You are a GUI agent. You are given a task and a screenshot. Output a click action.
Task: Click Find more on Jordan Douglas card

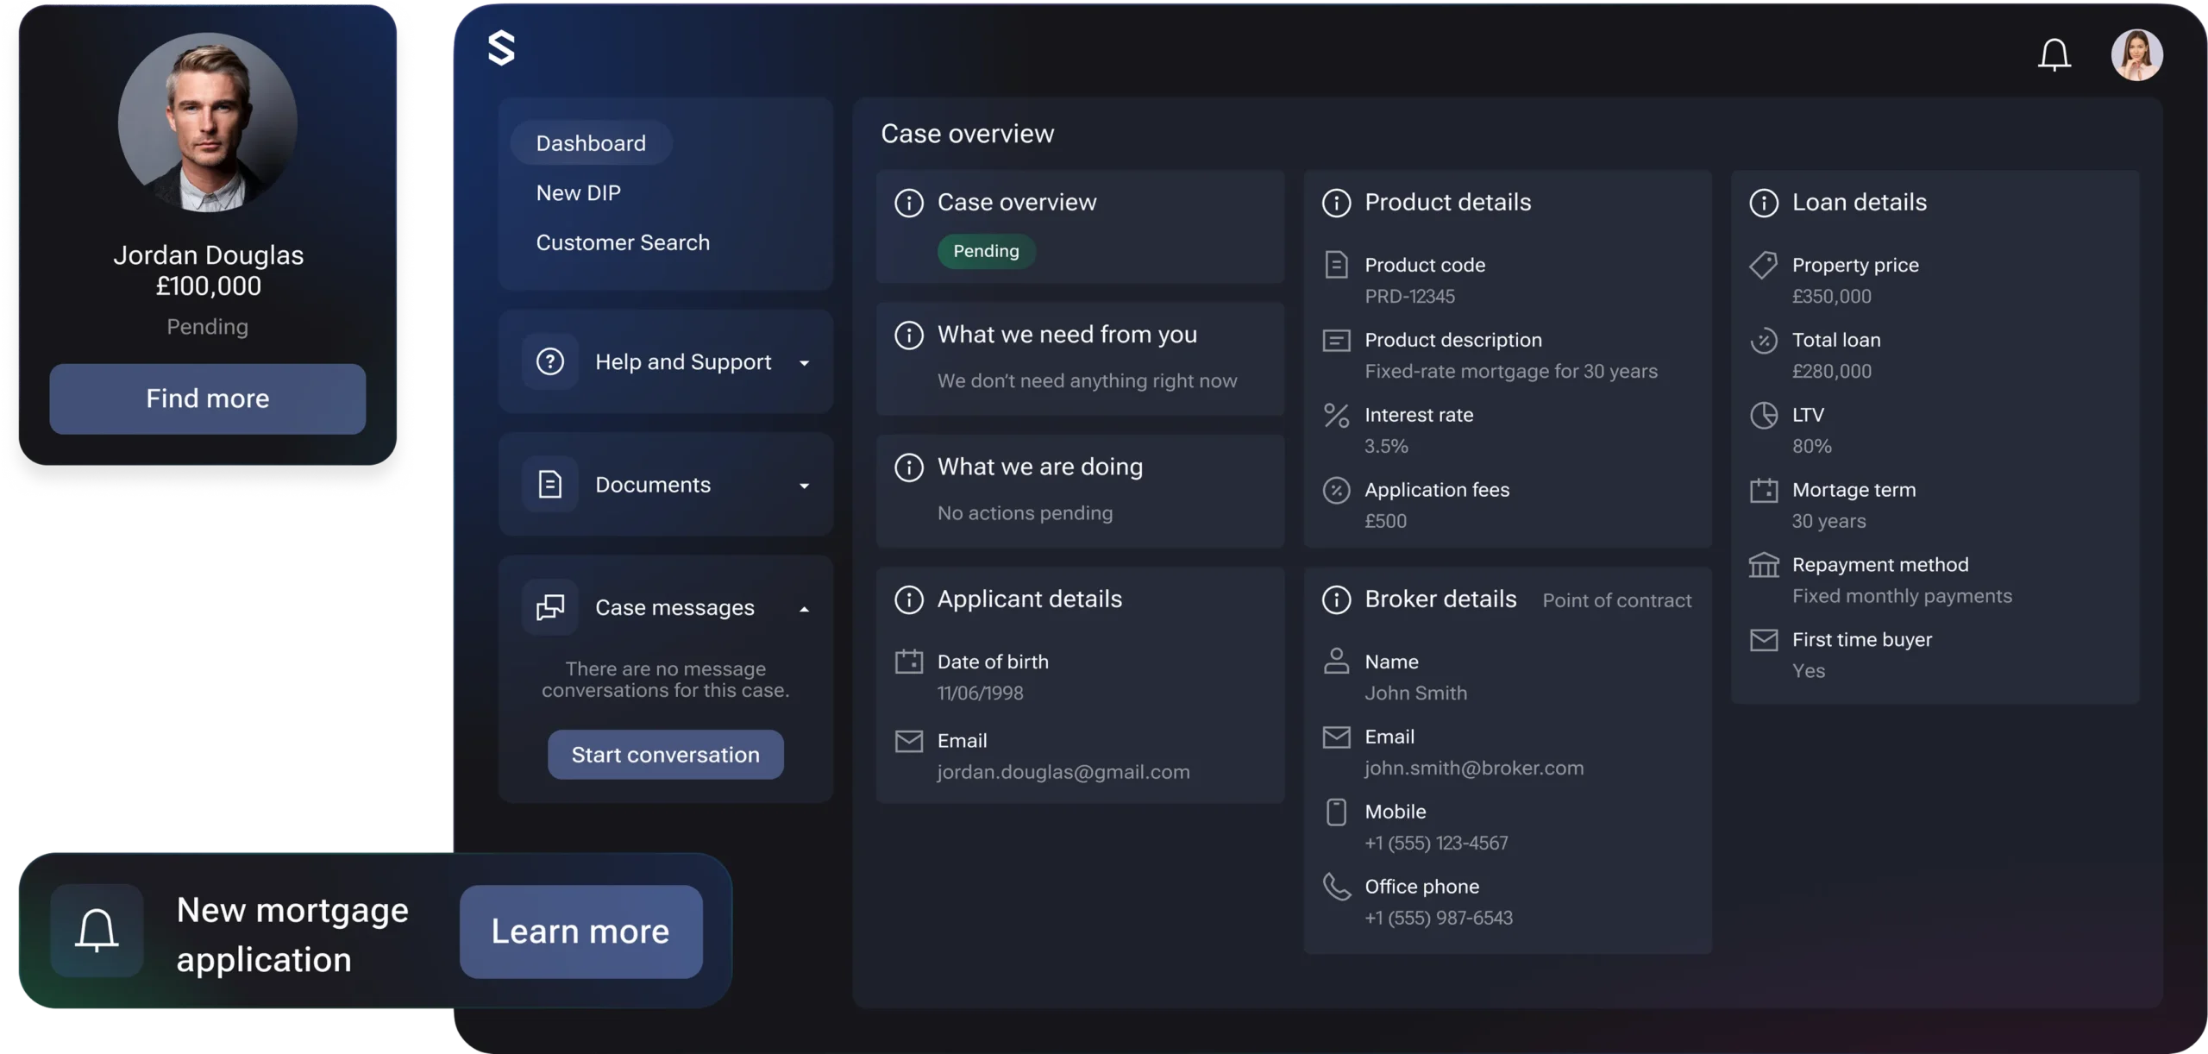click(x=207, y=398)
